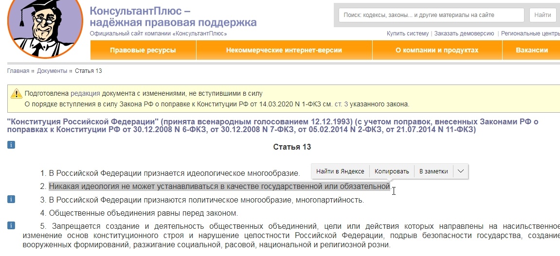Go to Главная breadcrumb link

click(x=18, y=71)
